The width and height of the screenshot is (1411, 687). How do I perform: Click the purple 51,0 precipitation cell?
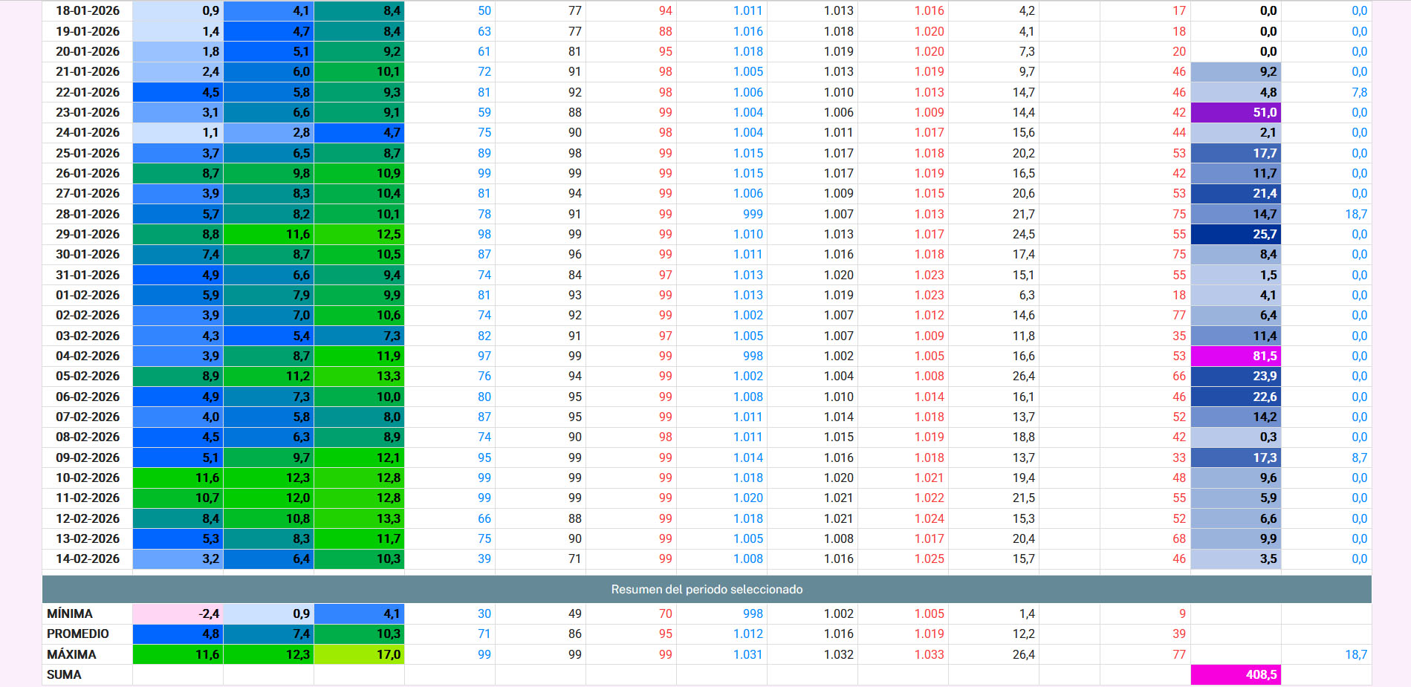point(1236,112)
